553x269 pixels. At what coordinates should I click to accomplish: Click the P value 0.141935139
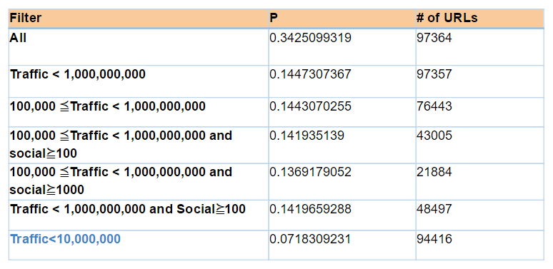pyautogui.click(x=307, y=135)
